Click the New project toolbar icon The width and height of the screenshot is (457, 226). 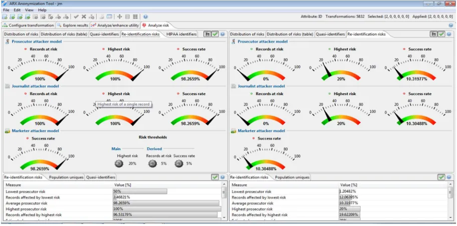tap(5, 17)
